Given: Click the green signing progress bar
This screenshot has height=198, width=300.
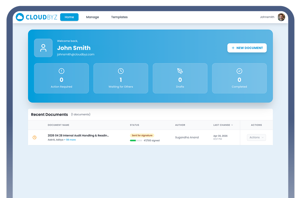Looking at the screenshot, I should [x=136, y=141].
